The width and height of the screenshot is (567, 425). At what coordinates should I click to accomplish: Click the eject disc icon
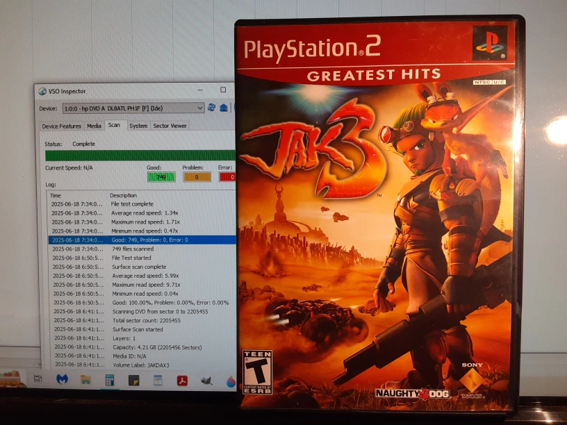pos(224,108)
